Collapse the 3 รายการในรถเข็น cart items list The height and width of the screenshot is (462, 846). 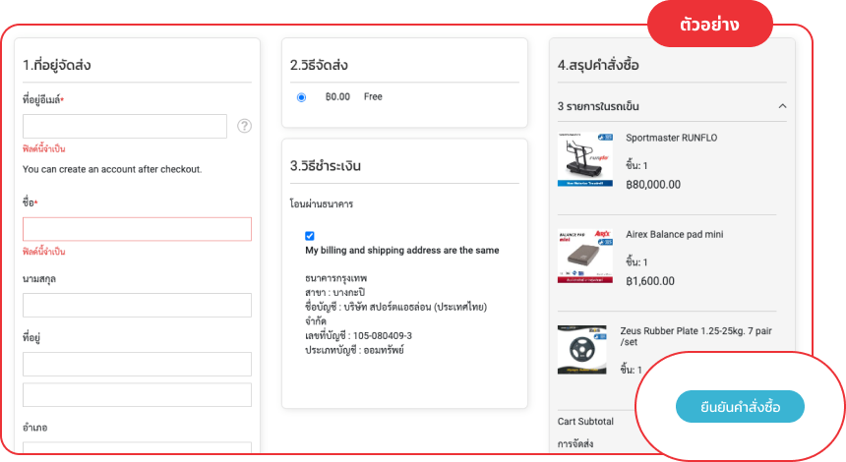(782, 106)
